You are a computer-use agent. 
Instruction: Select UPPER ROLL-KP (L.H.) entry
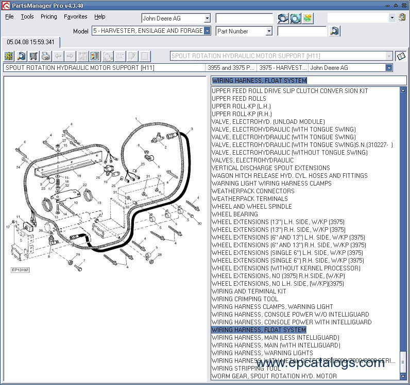click(x=241, y=106)
